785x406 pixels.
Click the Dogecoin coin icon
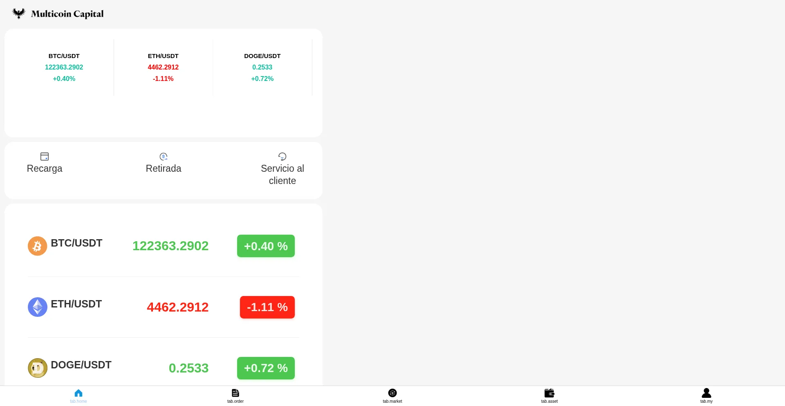pyautogui.click(x=37, y=368)
